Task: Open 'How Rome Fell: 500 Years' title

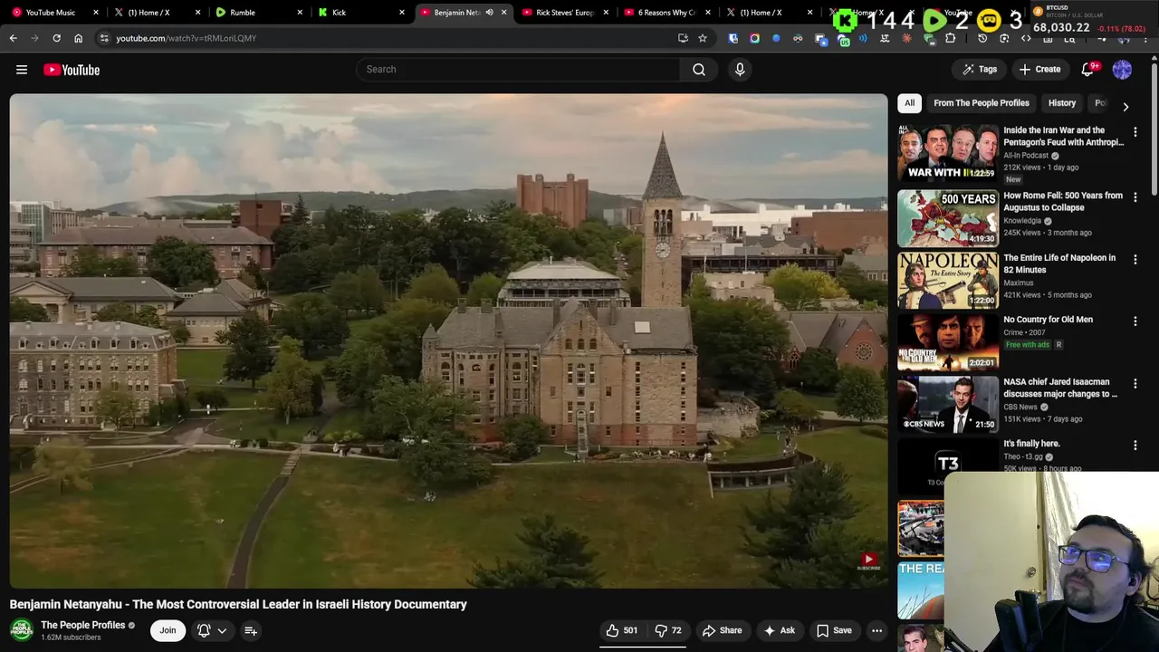Action: click(1063, 201)
